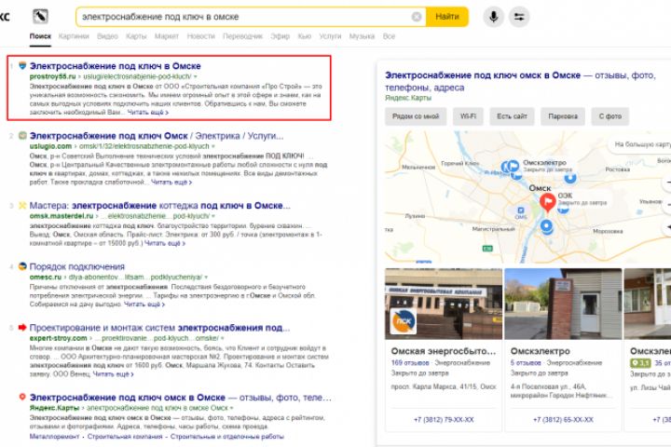Viewport: 671px width, 447px height.
Task: Expand dropdown arrow next to omsk.masterdel.ru URL
Action: [x=213, y=216]
